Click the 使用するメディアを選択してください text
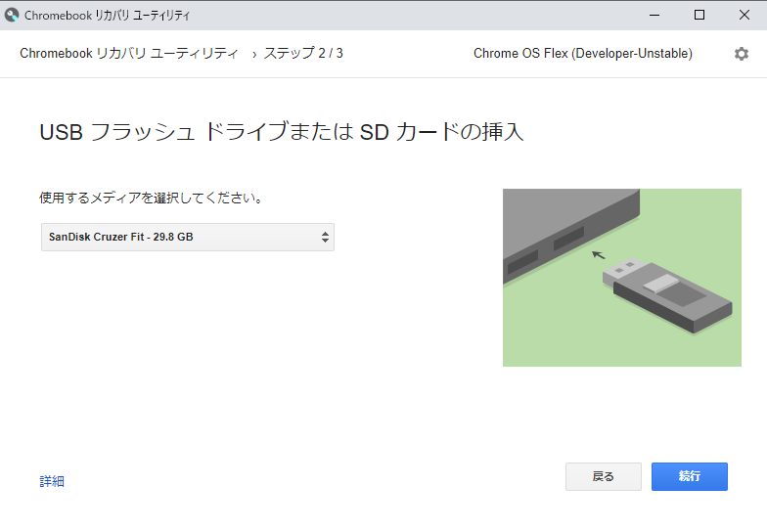 [151, 198]
